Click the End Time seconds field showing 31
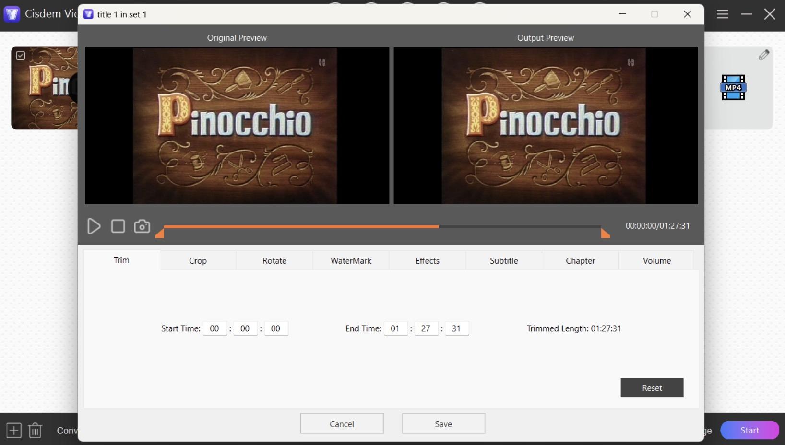Screen dimensions: 785x445 [457, 328]
